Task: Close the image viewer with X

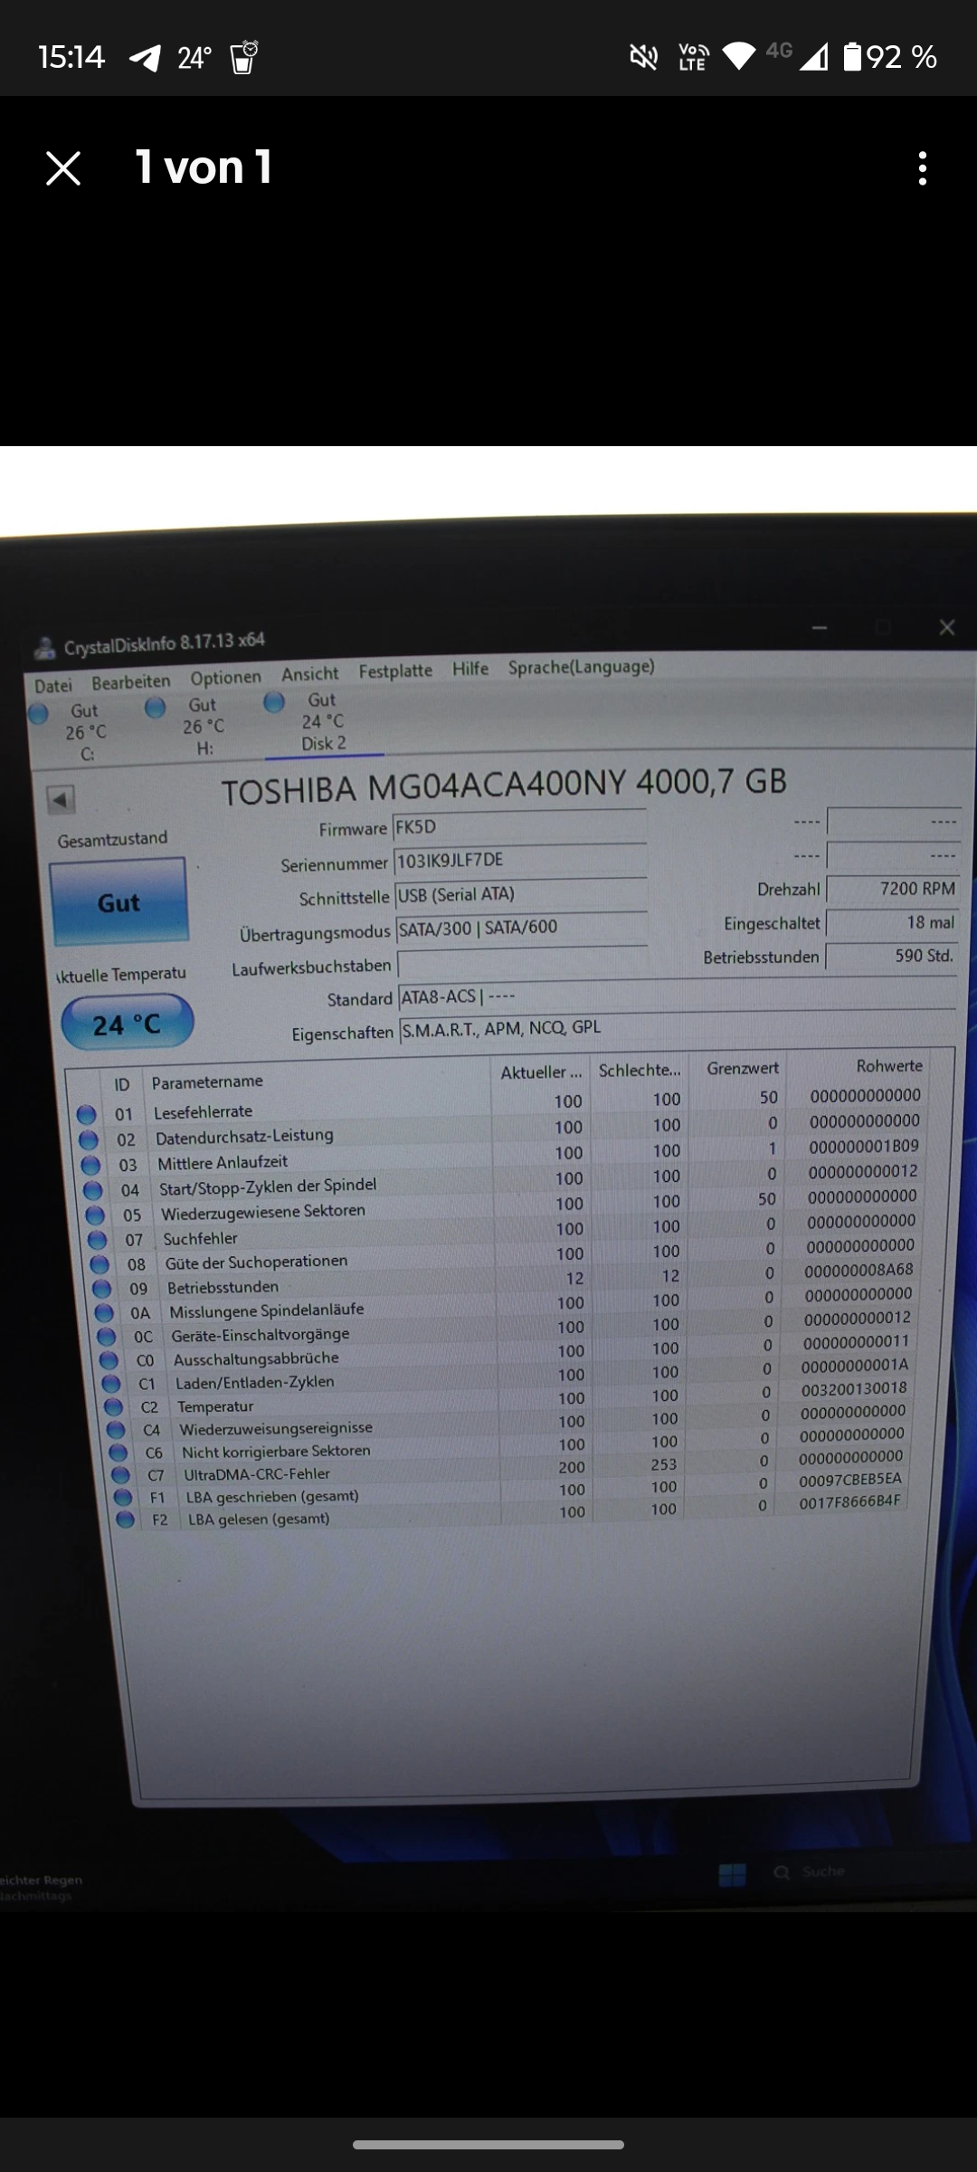Action: point(63,168)
